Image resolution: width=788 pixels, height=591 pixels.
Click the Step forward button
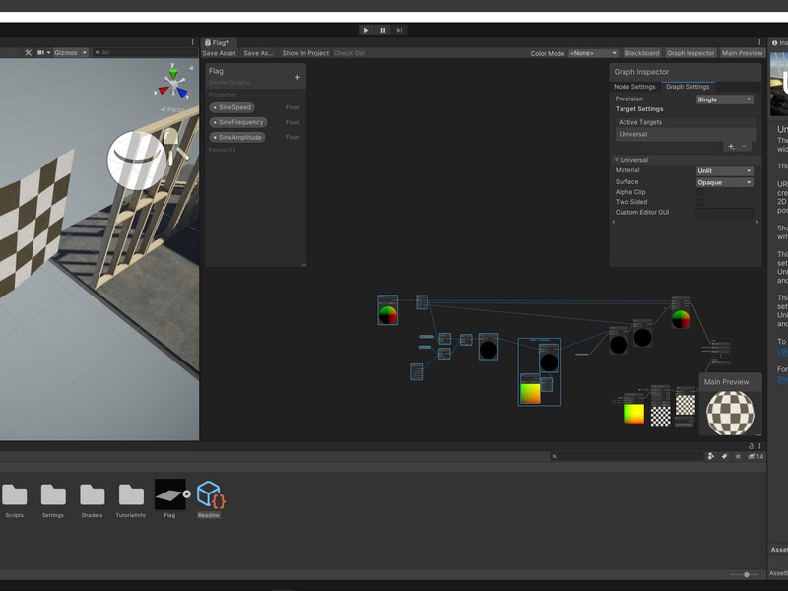399,31
